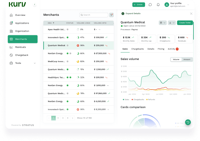Click the Expand Details link
Image resolution: width=200 pixels, height=141 pixels.
(133, 13)
